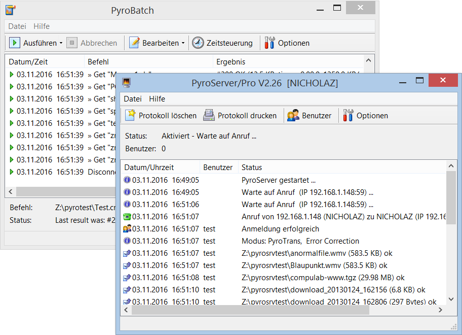Click transfer icon of download_20130124_162156 row
Image resolution: width=462 pixels, height=335 pixels.
(127, 290)
